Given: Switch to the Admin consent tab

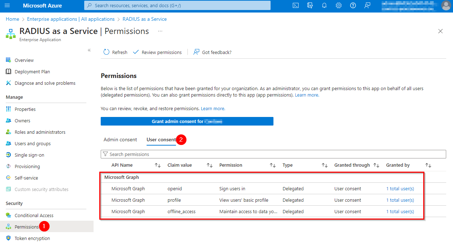Looking at the screenshot, I should [x=120, y=139].
